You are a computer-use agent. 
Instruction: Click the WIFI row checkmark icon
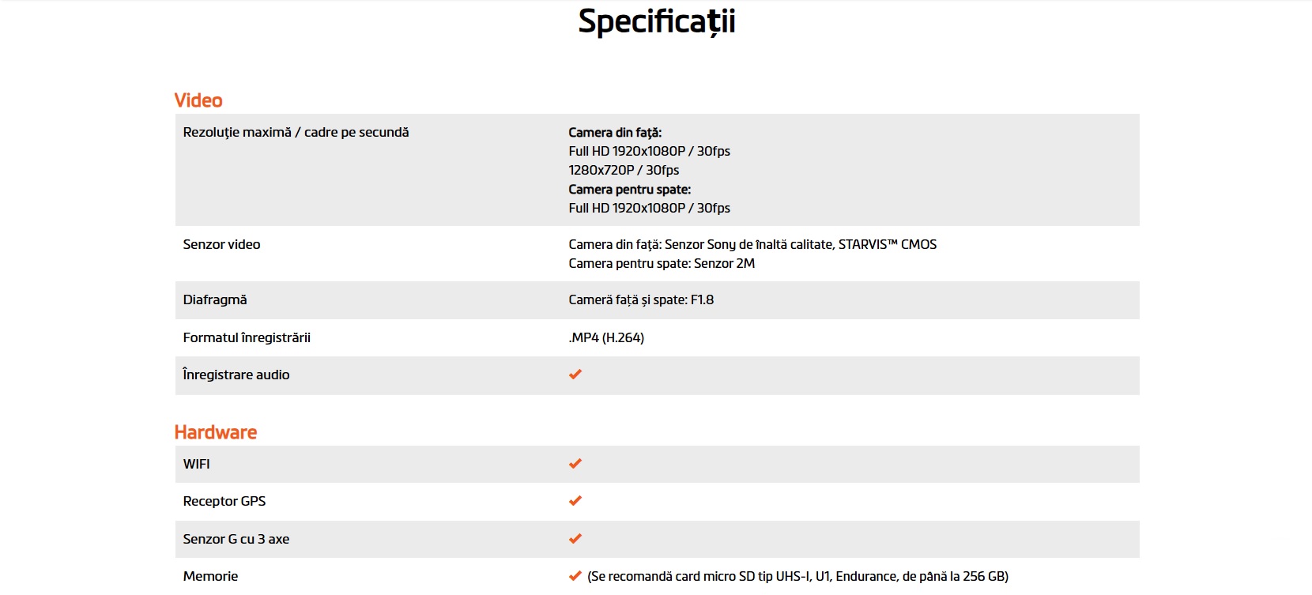coord(575,464)
